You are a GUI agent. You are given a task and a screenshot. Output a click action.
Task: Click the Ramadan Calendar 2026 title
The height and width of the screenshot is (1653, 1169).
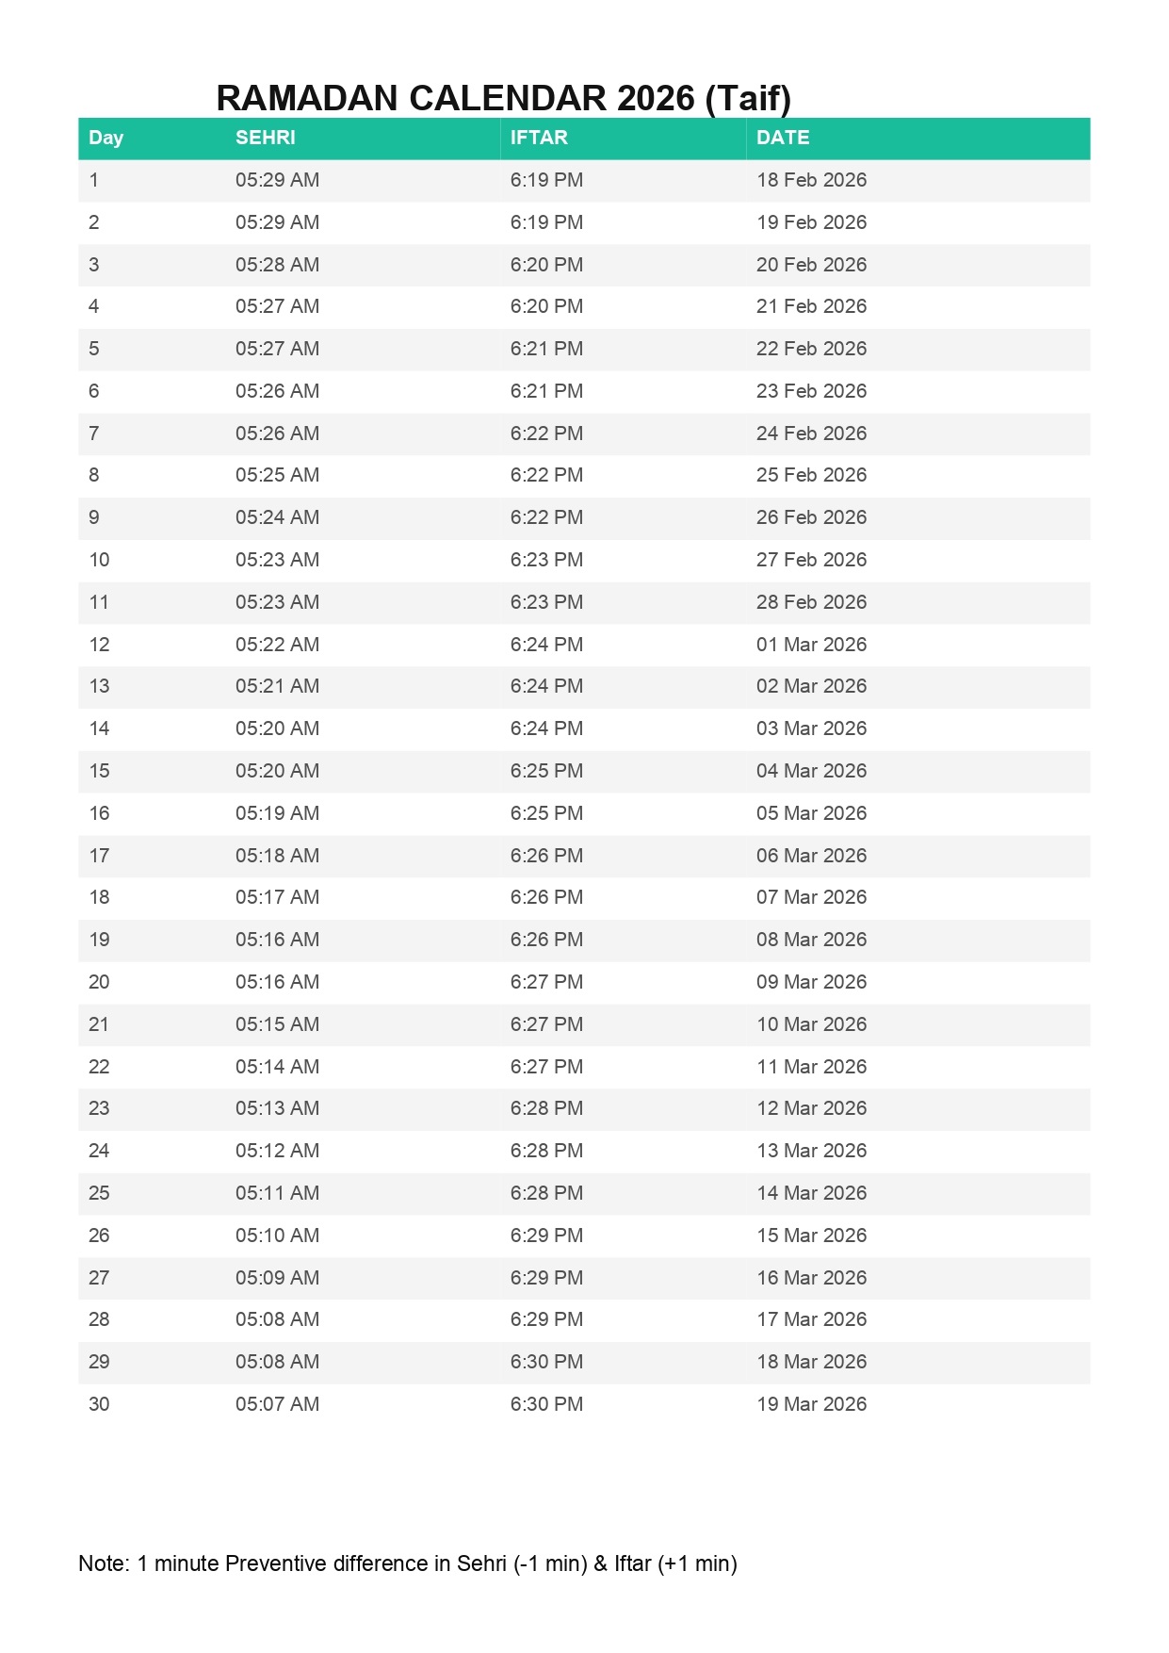503,98
